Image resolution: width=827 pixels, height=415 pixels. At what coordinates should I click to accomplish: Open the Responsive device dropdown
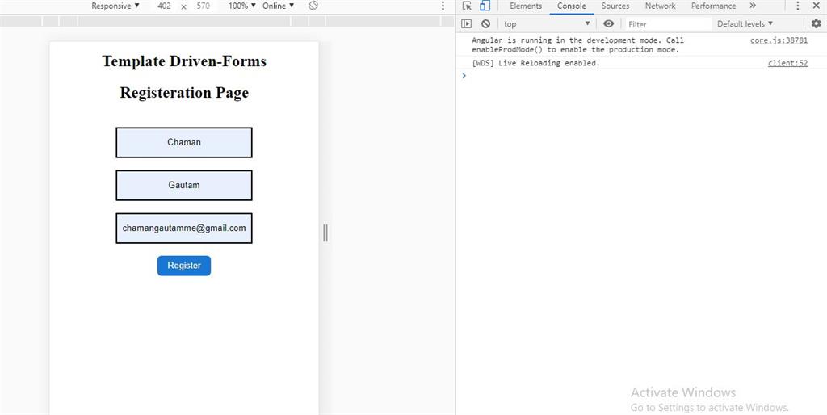[x=115, y=6]
